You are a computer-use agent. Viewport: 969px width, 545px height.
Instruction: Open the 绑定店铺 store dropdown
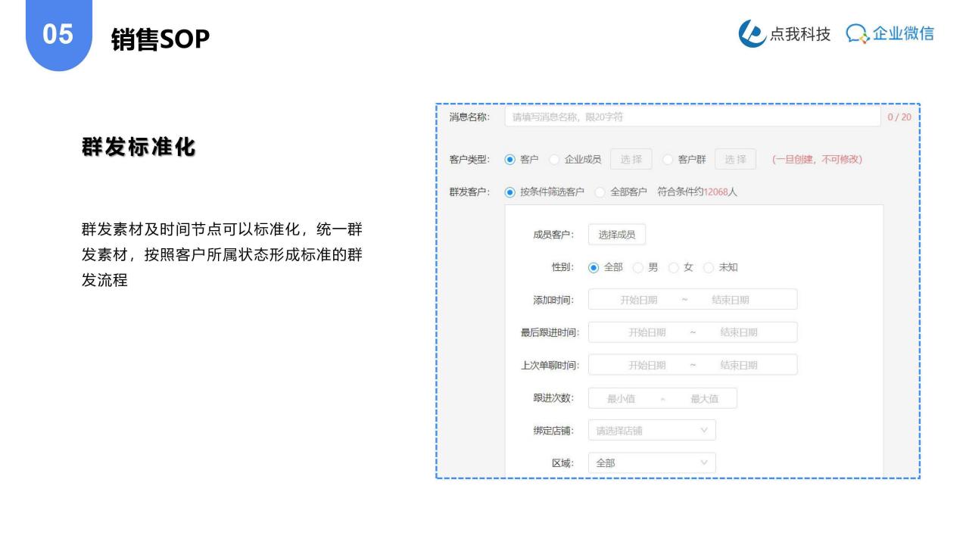652,431
